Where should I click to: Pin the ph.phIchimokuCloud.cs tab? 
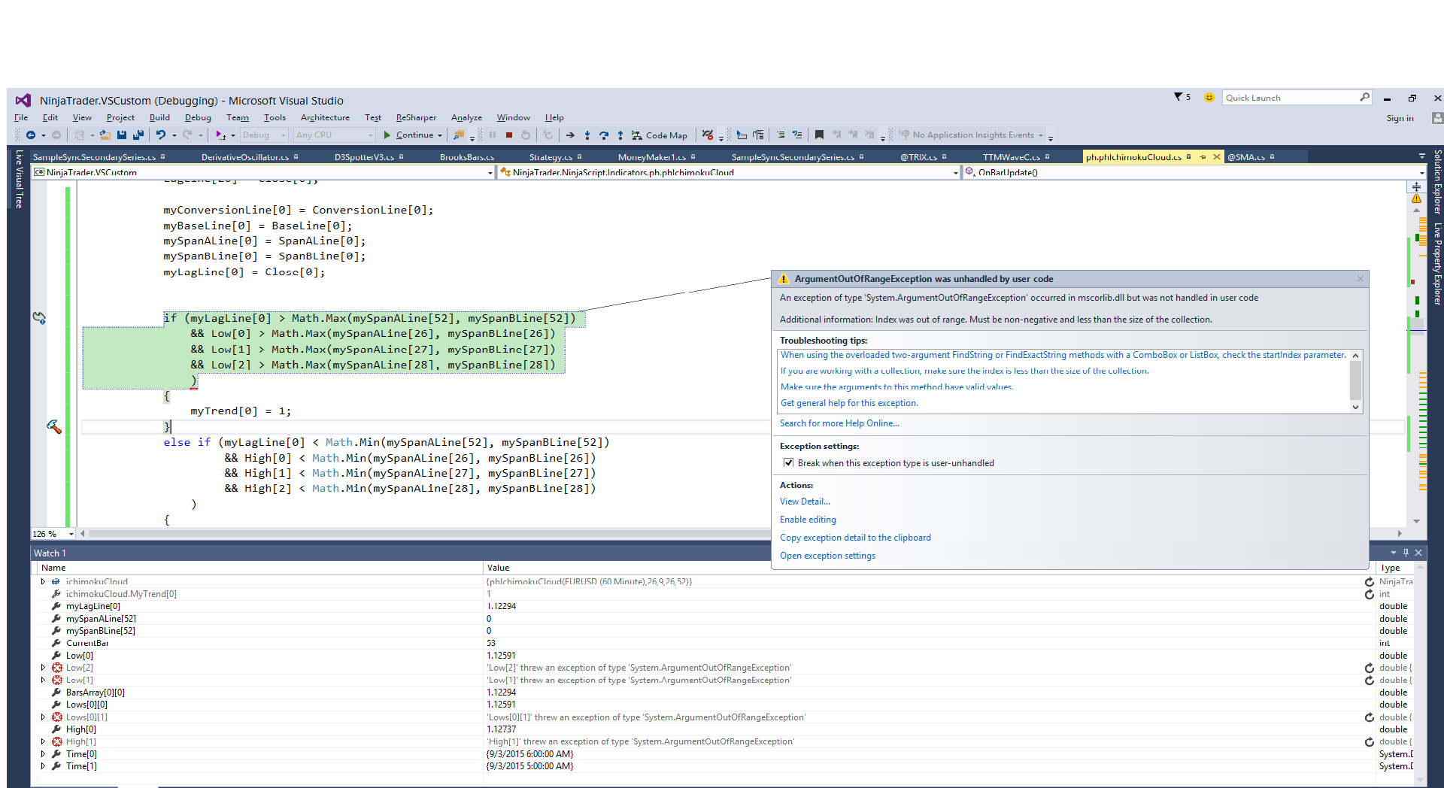1203,157
